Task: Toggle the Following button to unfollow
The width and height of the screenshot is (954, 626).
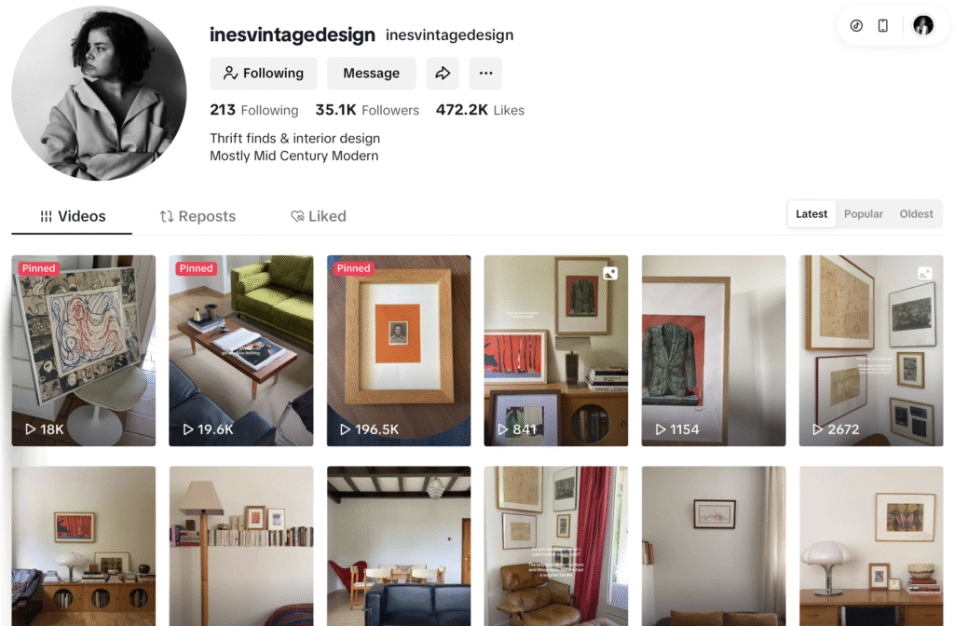Action: 264,74
